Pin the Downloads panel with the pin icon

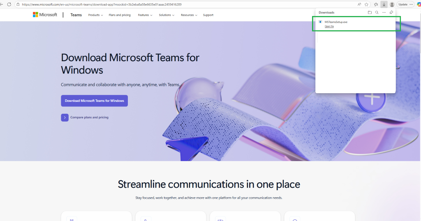(x=391, y=12)
